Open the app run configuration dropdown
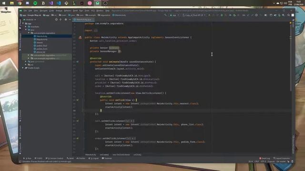 [174, 15]
